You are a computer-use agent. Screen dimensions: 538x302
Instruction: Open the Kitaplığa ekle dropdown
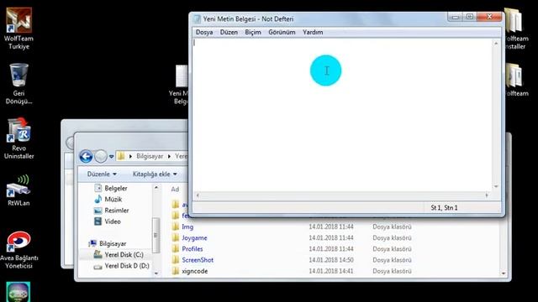point(155,174)
